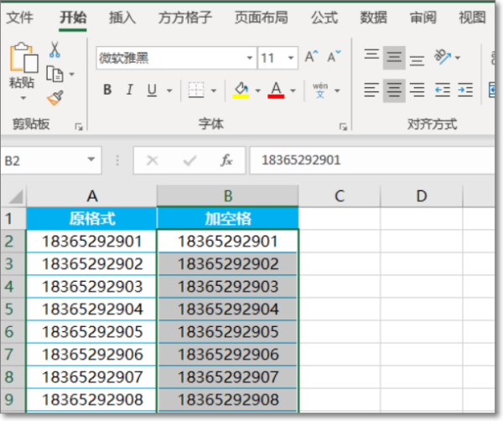Toggle Italic formatting
Screen dimensions: 503x421
[x=130, y=90]
